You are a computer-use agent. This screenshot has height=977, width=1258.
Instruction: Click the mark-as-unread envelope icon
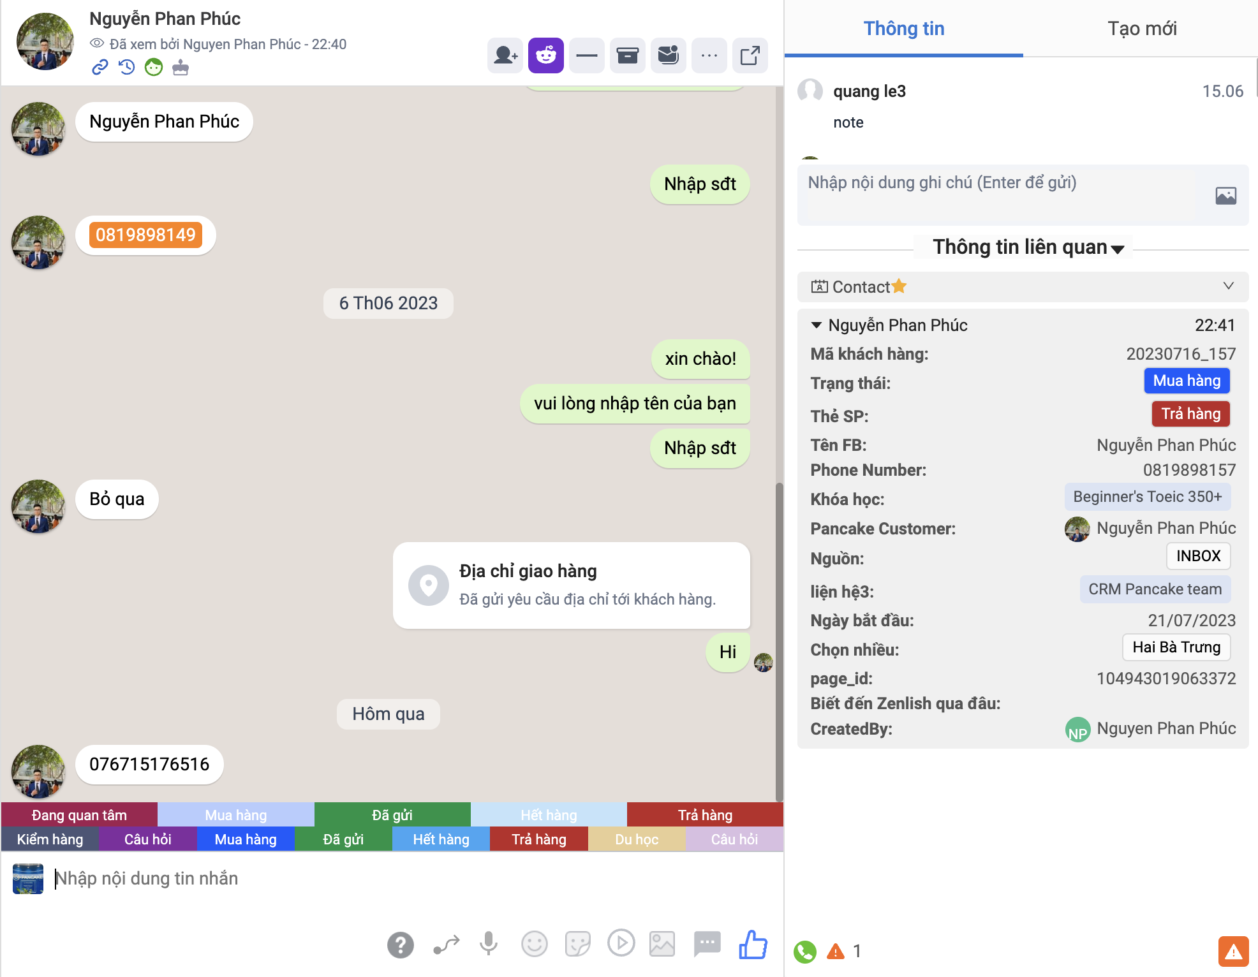[668, 56]
